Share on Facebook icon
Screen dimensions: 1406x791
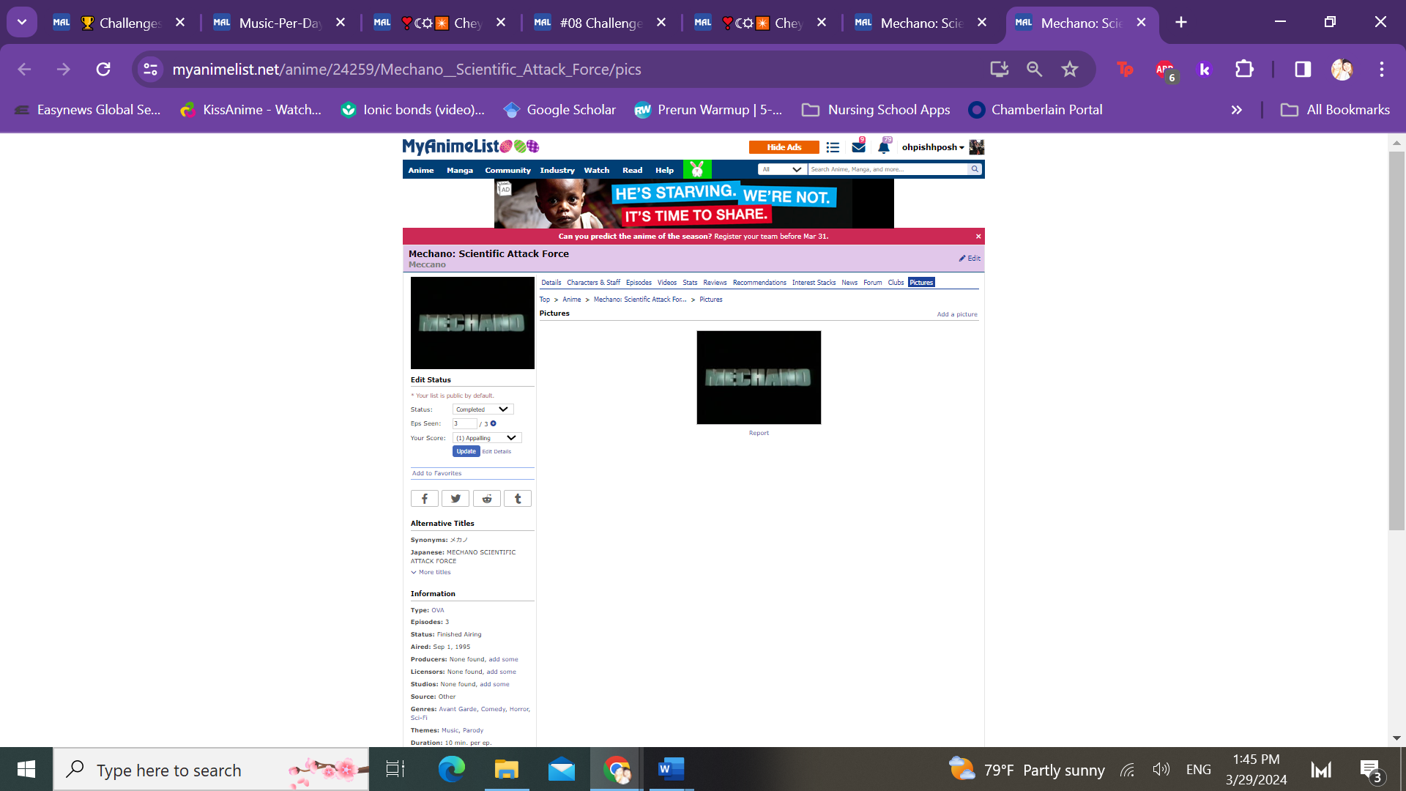pyautogui.click(x=424, y=499)
